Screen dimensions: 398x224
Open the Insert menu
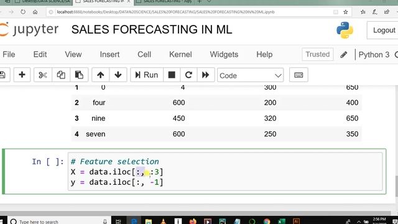[x=109, y=54]
